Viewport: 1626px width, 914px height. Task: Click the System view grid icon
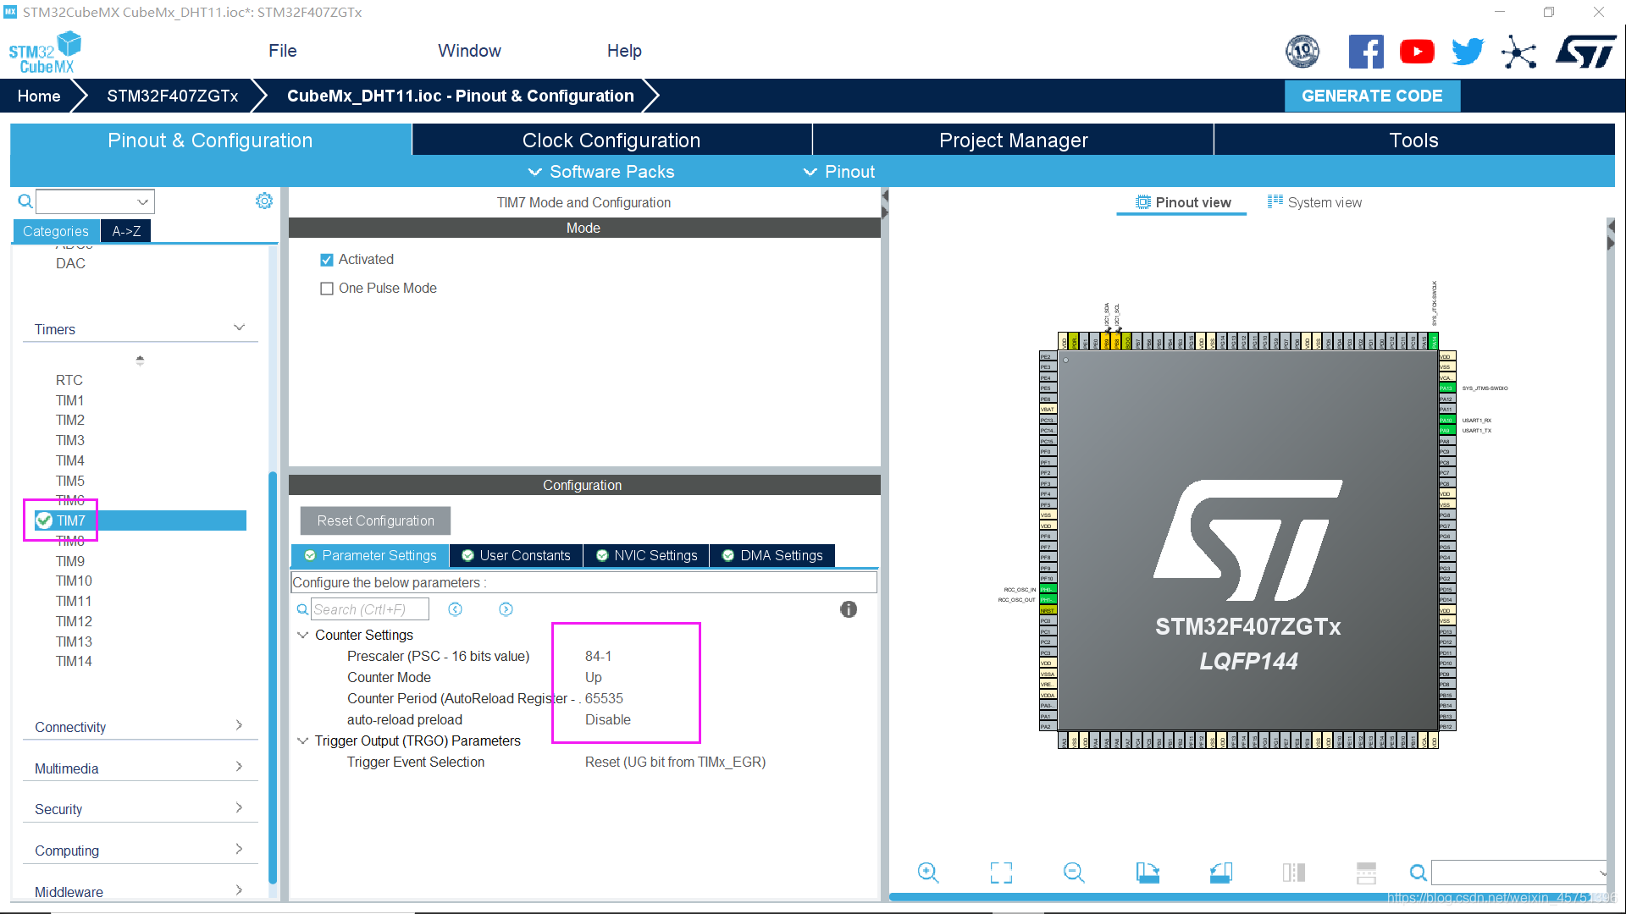[1275, 201]
